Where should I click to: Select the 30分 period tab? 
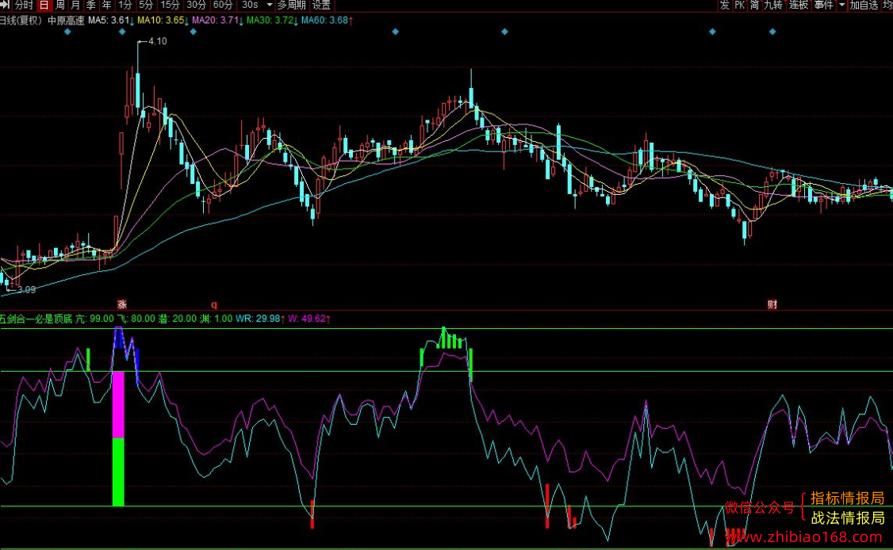(x=197, y=5)
